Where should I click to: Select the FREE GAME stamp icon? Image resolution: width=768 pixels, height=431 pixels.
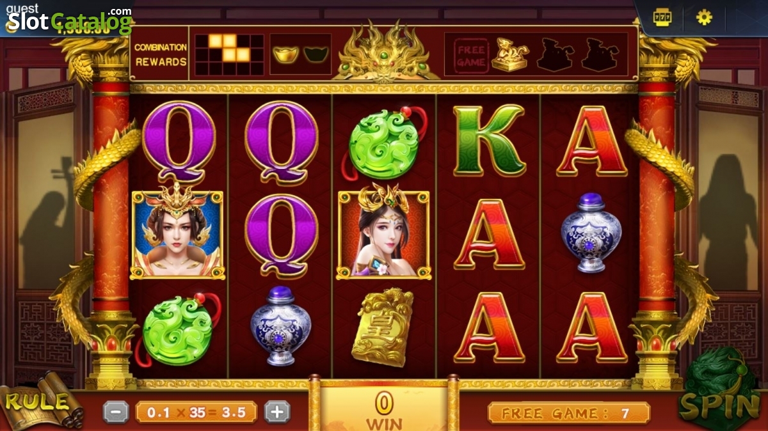tap(471, 55)
